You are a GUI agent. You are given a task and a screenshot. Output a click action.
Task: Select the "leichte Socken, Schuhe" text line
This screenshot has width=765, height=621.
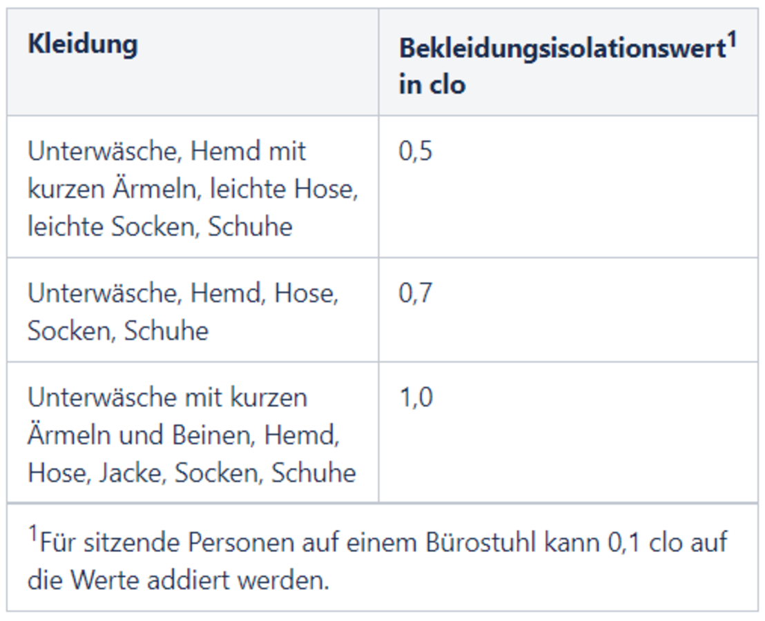159,226
